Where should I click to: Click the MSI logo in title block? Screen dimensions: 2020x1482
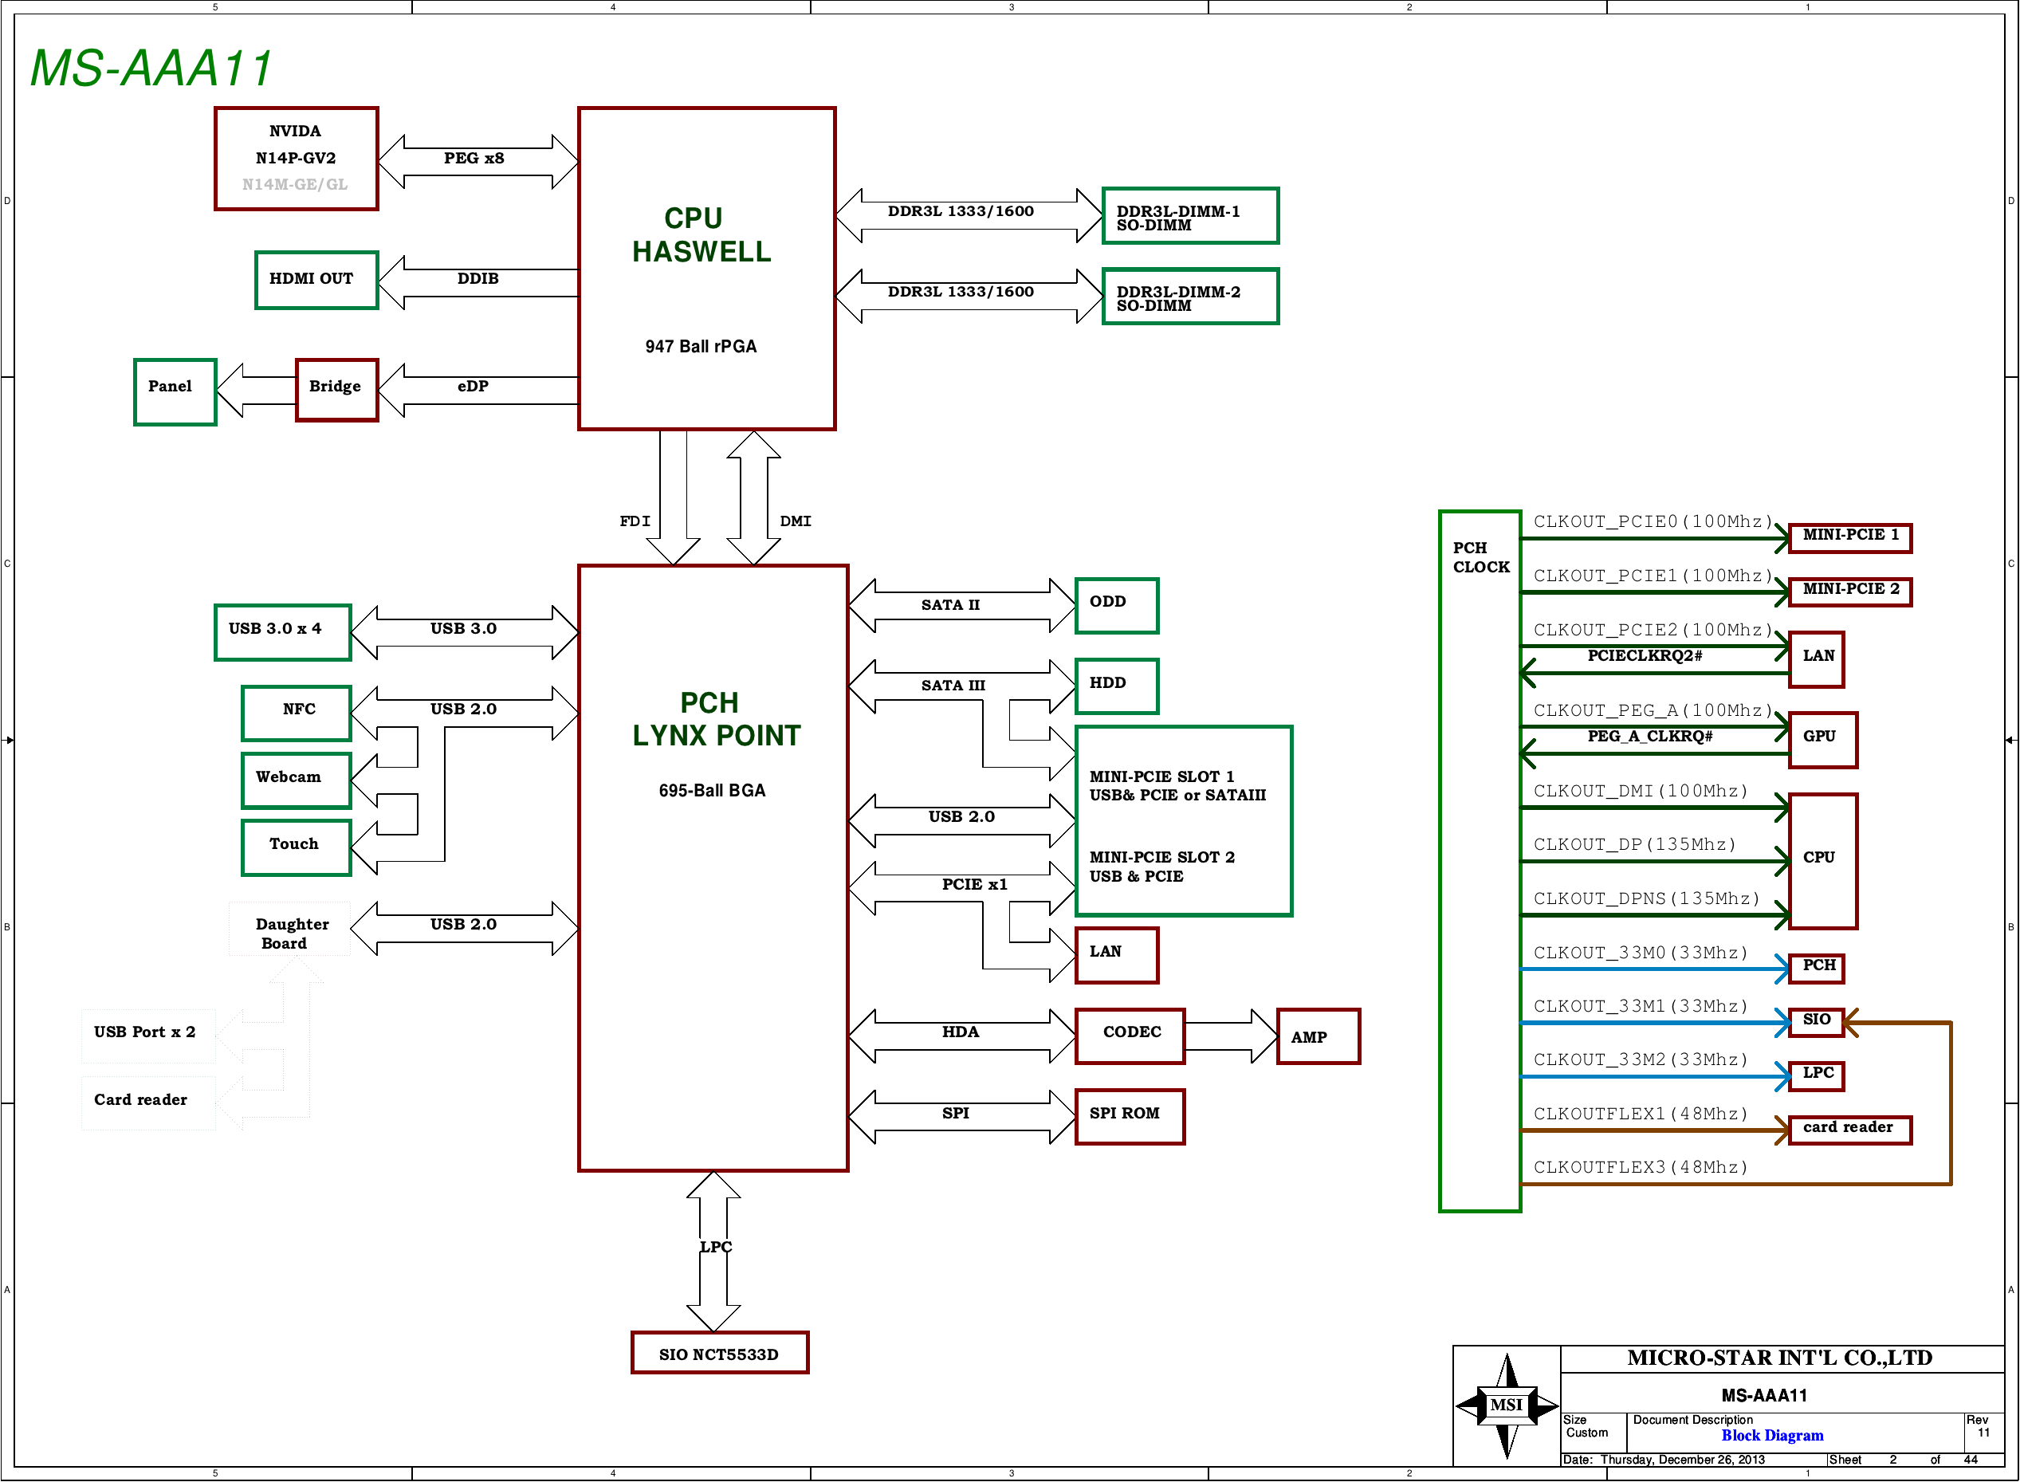point(1507,1405)
